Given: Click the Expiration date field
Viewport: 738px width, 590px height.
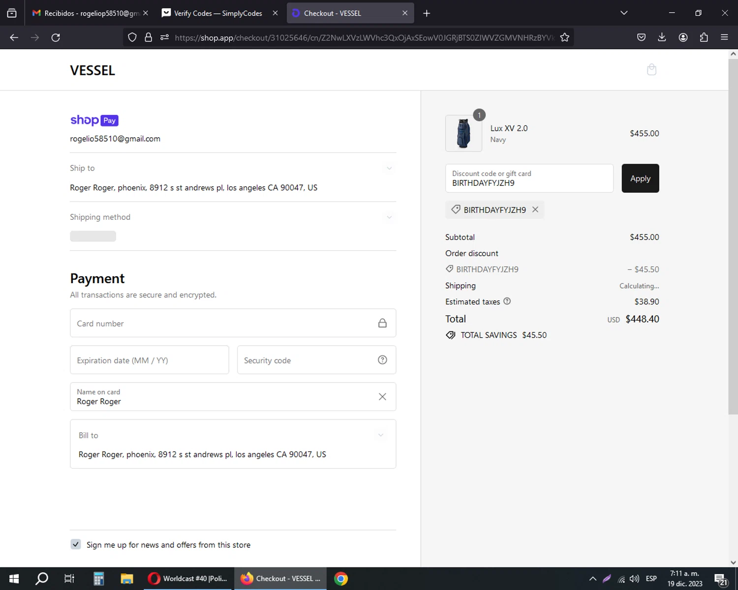Looking at the screenshot, I should click(149, 360).
